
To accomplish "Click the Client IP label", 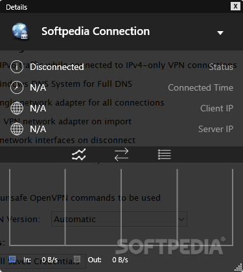I will point(216,108).
